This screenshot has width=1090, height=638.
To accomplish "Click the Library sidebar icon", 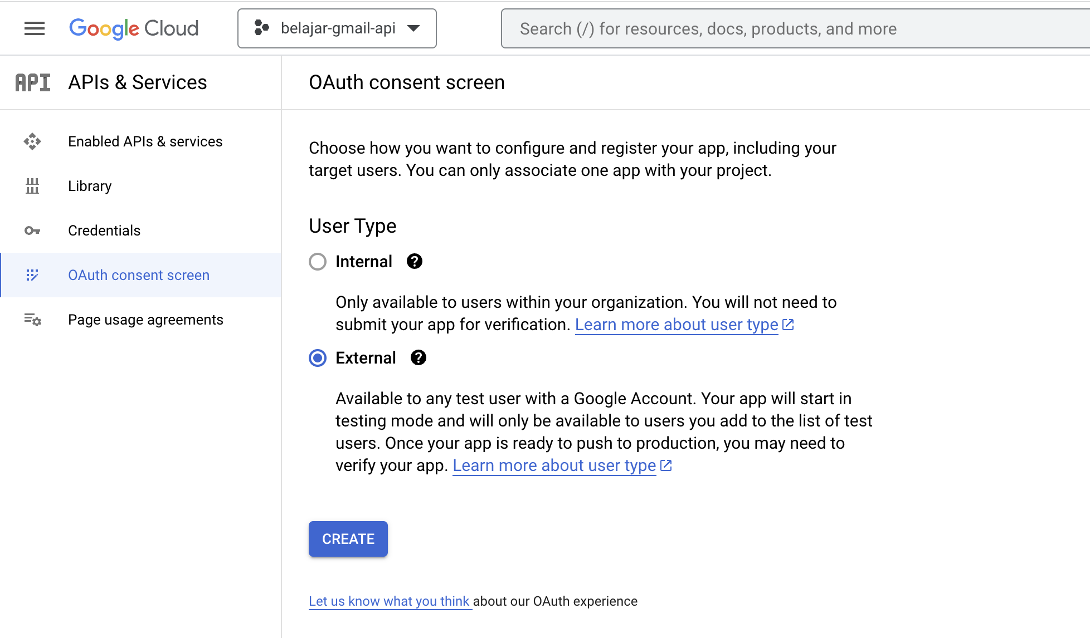I will click(32, 186).
